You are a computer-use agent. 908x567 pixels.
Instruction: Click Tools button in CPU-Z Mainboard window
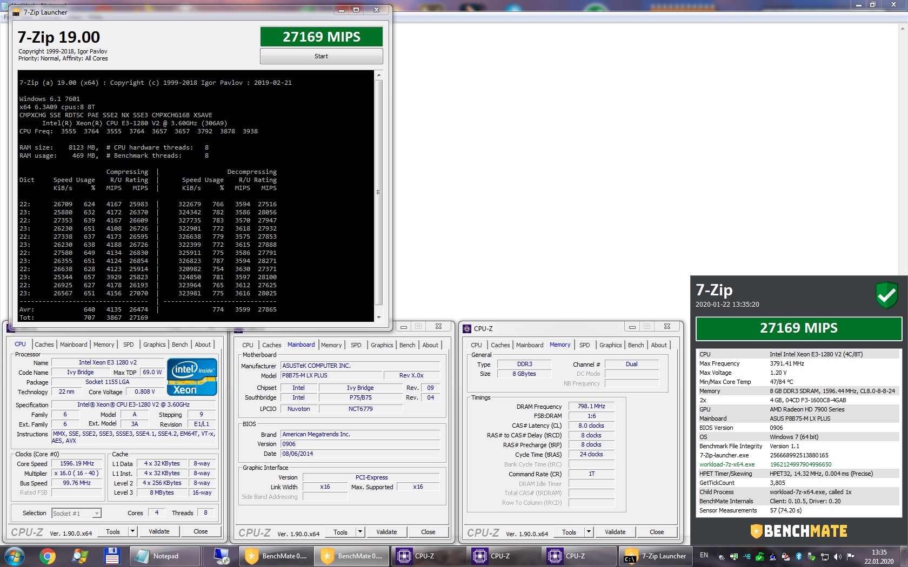pos(340,532)
